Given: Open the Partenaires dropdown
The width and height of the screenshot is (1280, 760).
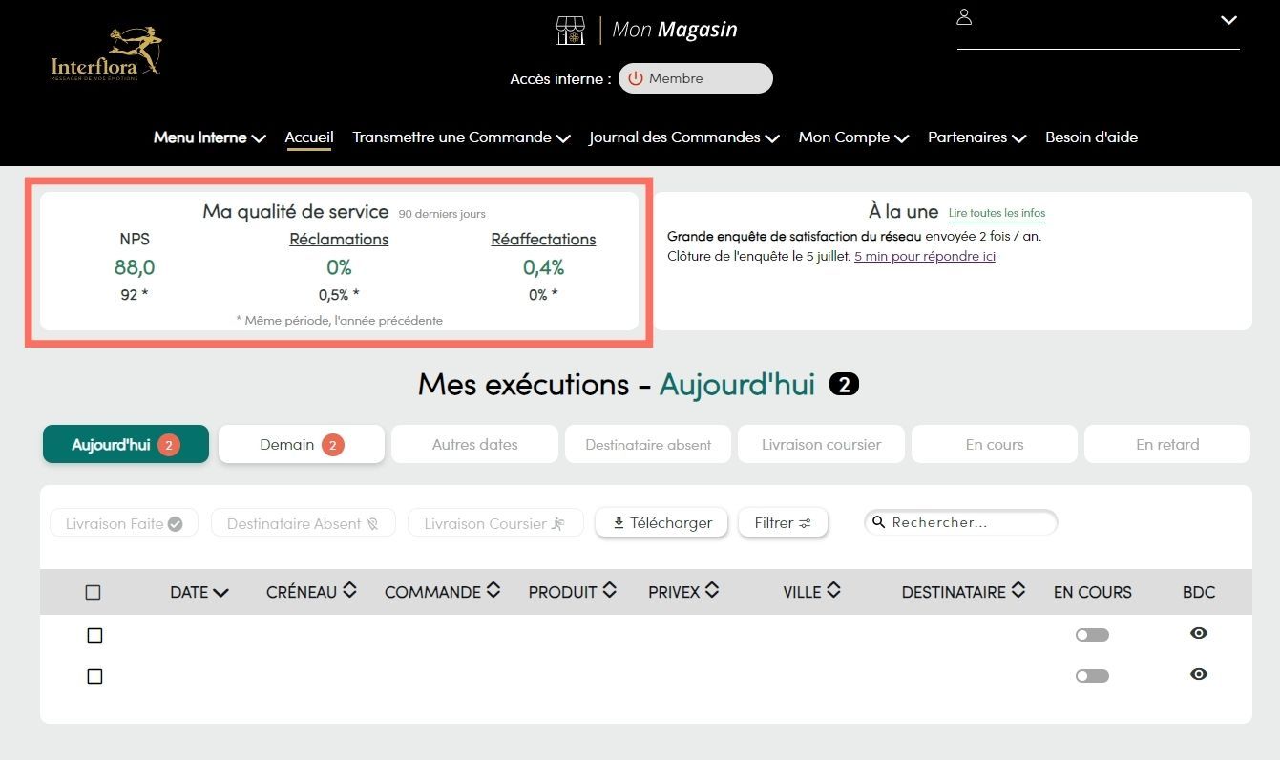Looking at the screenshot, I should point(976,137).
